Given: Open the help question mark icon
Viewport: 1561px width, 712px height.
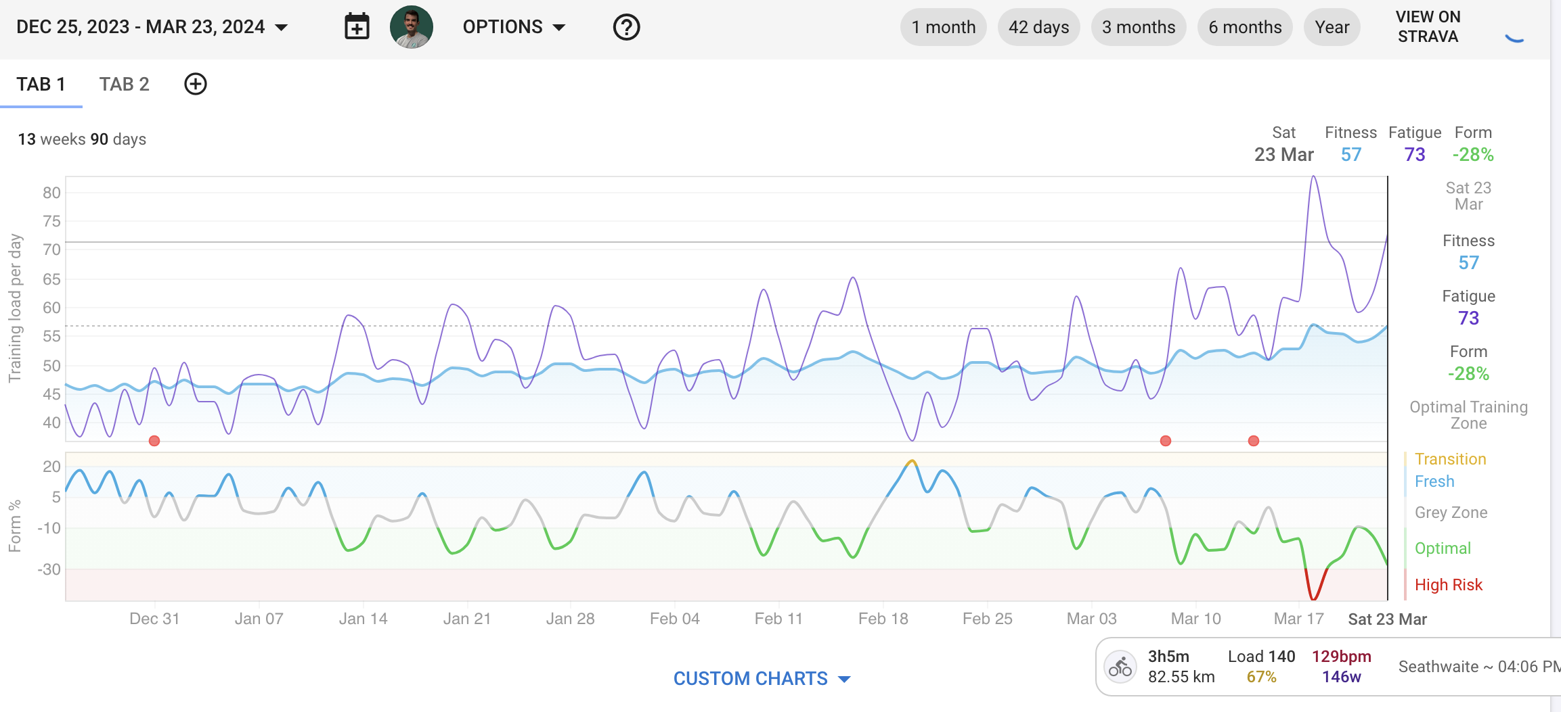Looking at the screenshot, I should [x=626, y=27].
